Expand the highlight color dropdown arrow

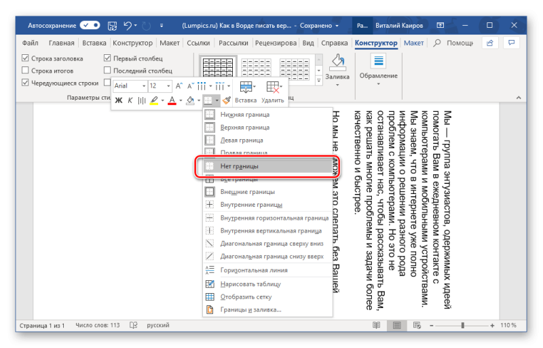pyautogui.click(x=162, y=100)
